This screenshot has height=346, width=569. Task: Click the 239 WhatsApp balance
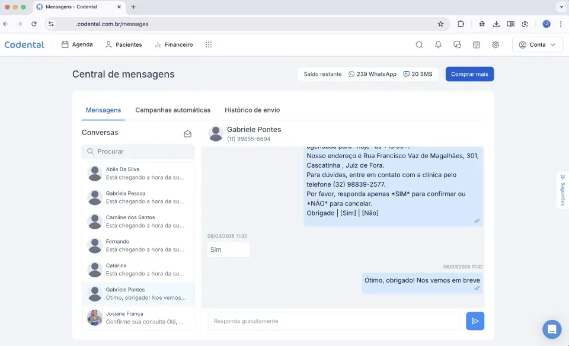coord(372,74)
